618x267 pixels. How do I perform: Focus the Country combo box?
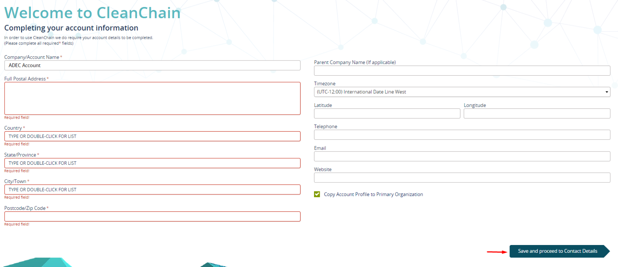pyautogui.click(x=152, y=136)
